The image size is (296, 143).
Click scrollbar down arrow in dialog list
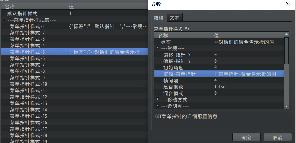(x=286, y=106)
